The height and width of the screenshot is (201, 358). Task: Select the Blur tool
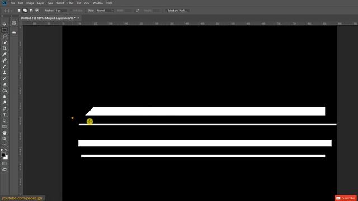tap(4, 97)
